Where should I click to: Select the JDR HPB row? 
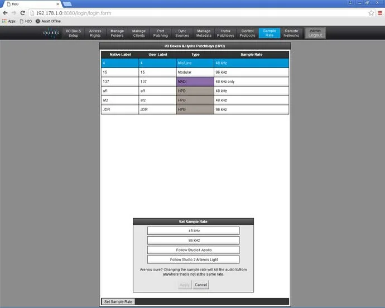click(195, 109)
